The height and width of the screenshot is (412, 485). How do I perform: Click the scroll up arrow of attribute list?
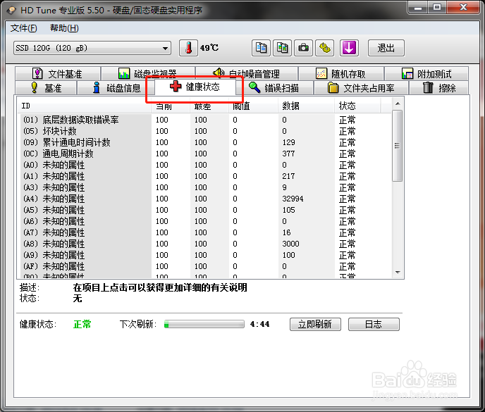[398, 104]
